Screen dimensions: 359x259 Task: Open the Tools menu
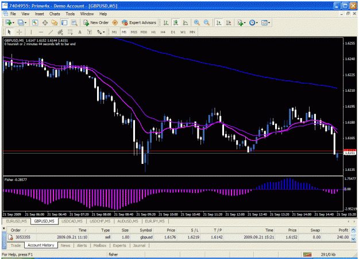(x=70, y=14)
